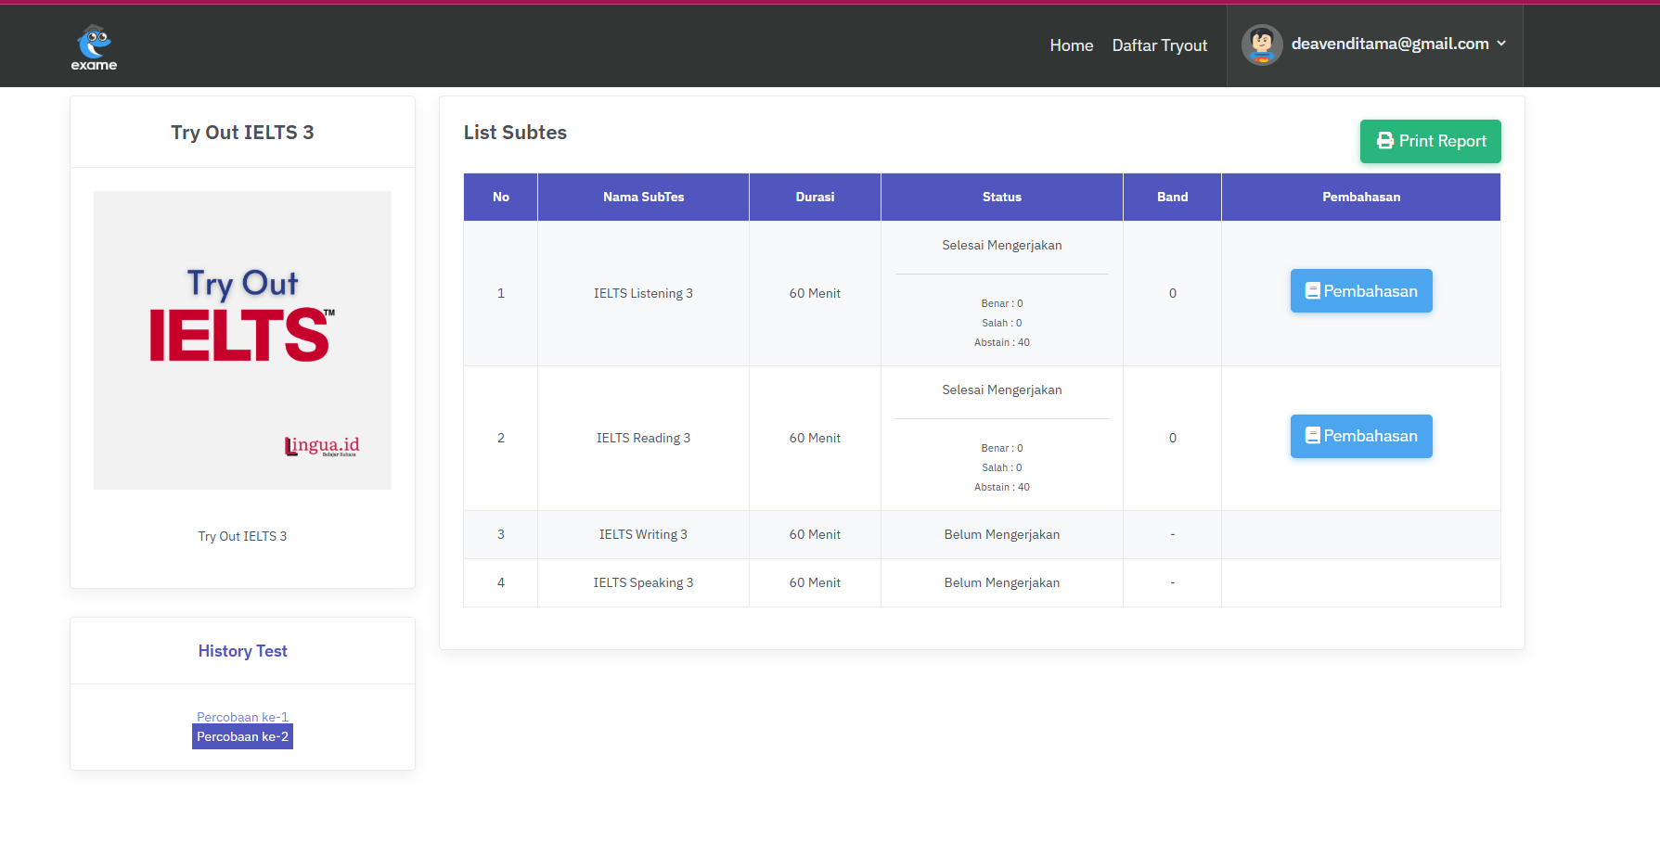Click the Band column header
Screen dimensions: 1660x843
1172,197
